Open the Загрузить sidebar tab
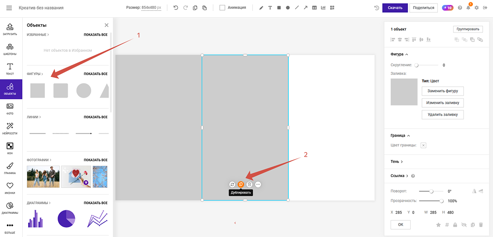Screen dimensions: 493x237 click(11, 29)
